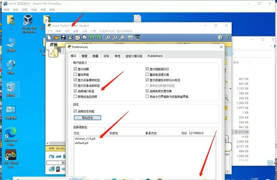Viewport: 277px width, 180px height.
Task: Open the 选项 menu in Packet Tracer
Action: click(67, 31)
